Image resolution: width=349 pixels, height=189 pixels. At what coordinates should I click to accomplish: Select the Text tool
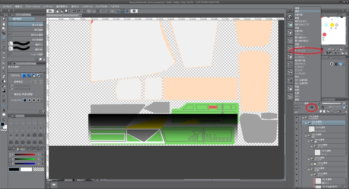4,110
